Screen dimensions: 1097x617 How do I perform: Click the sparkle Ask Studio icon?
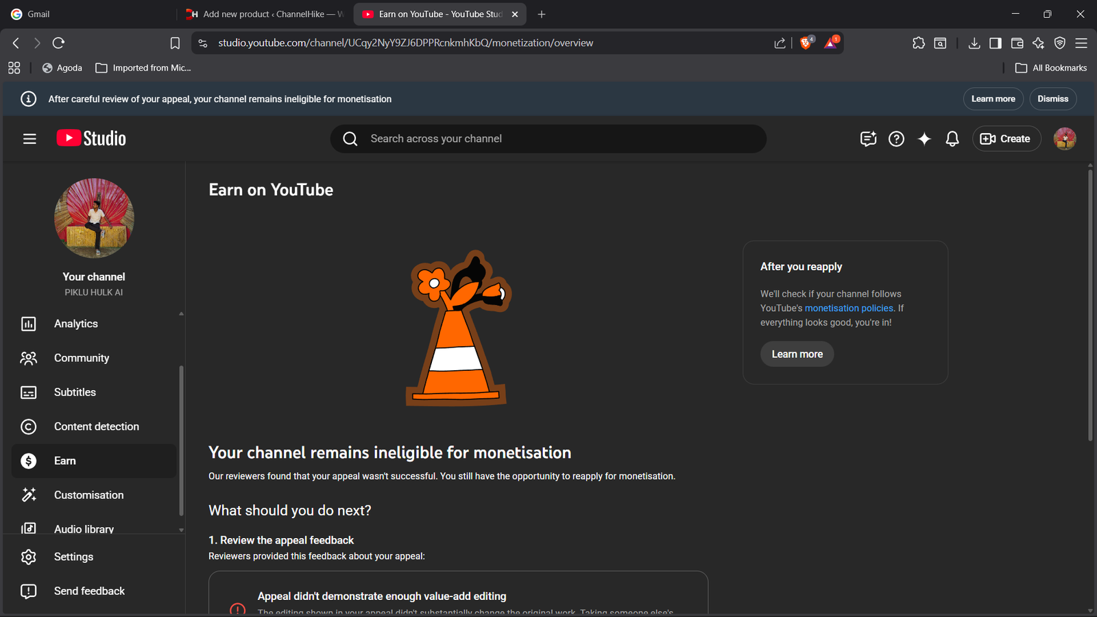924,138
